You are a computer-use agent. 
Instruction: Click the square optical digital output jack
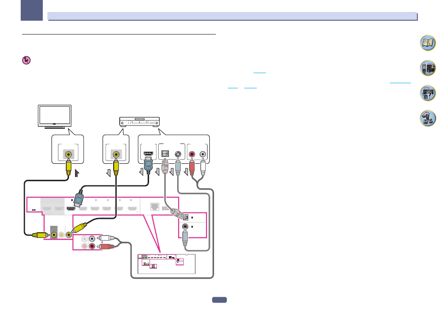(165, 154)
